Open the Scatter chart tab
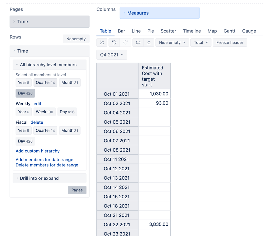The width and height of the screenshot is (263, 236). 168,31
